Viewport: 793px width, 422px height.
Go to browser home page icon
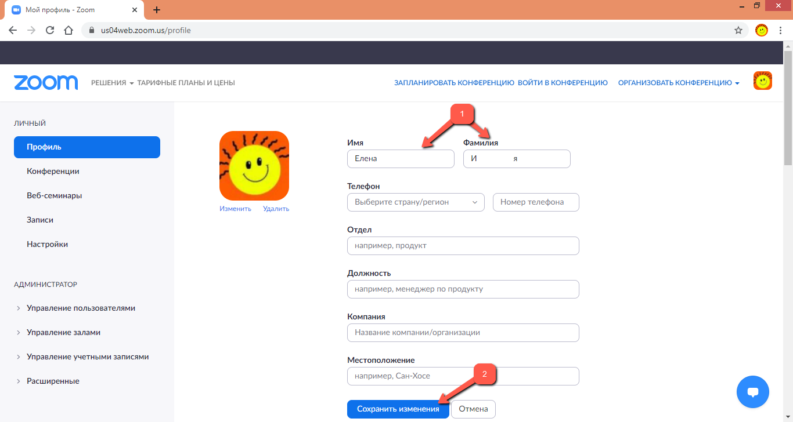[x=69, y=30]
